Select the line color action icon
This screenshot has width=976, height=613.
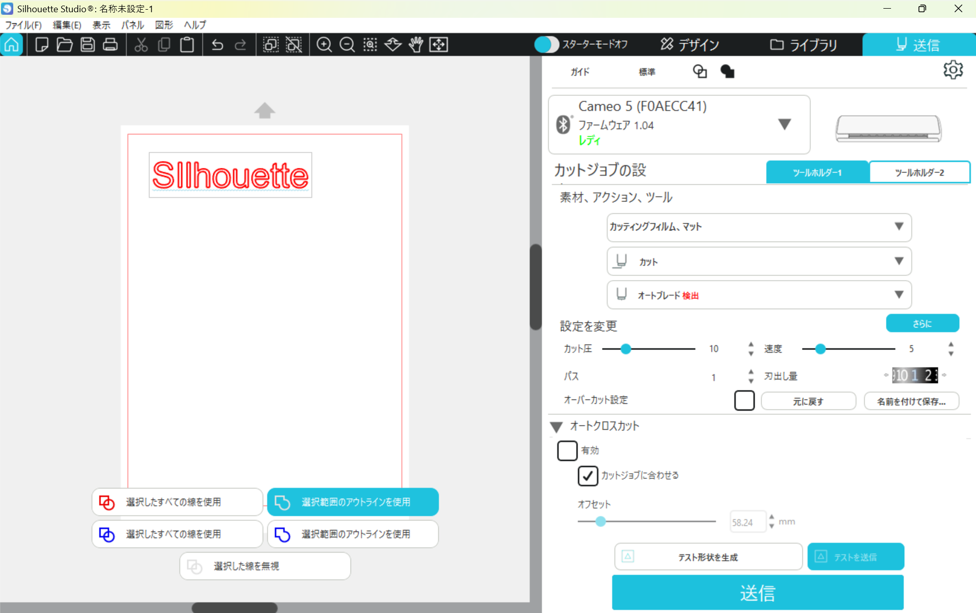click(700, 72)
